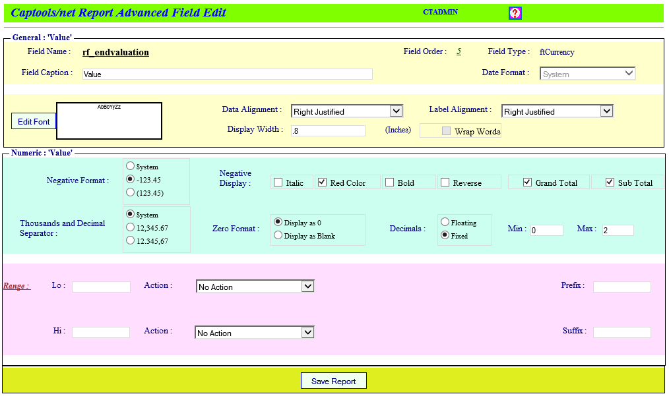Click the Save Report button
669x396 pixels.
[333, 380]
